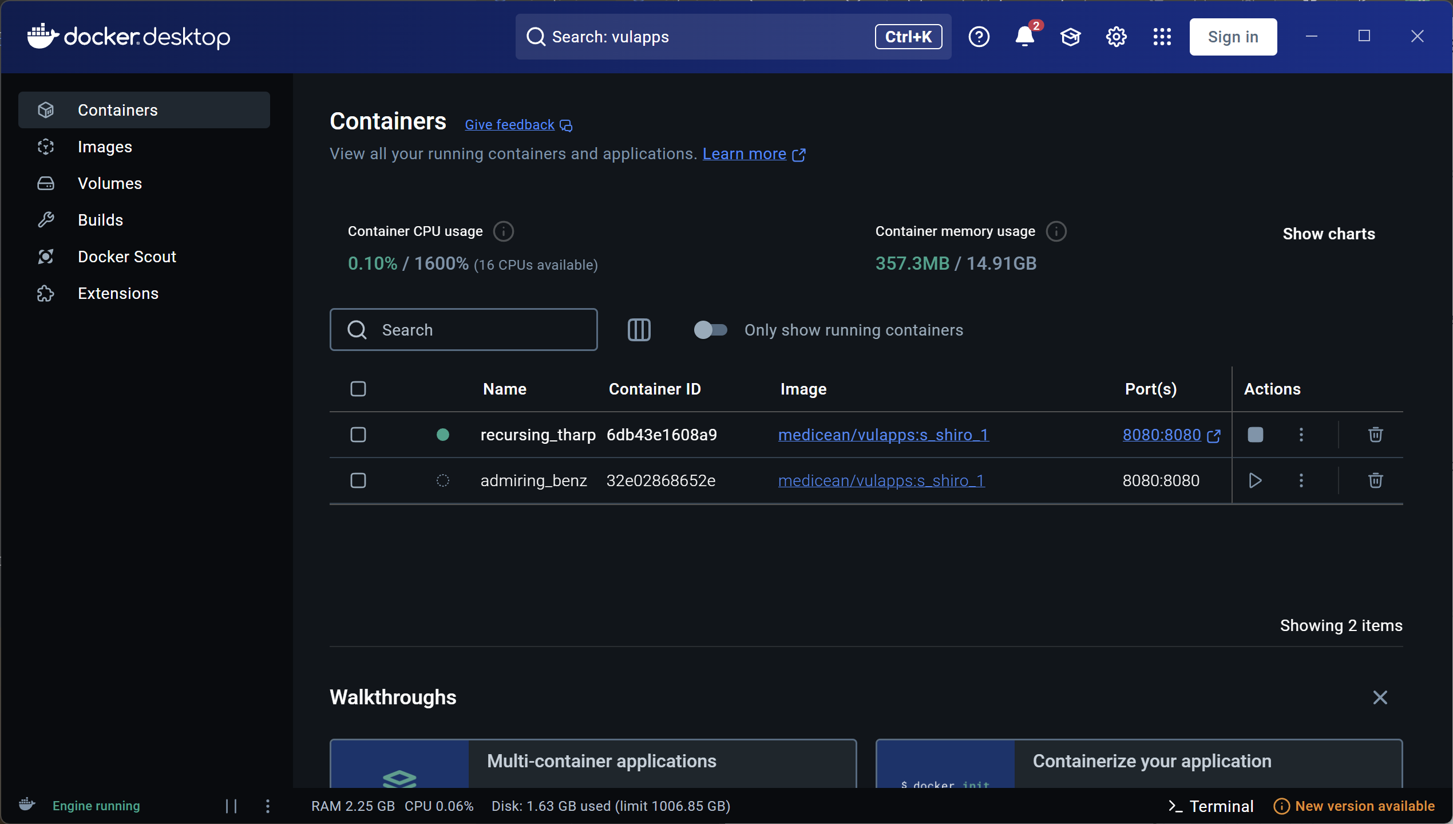The image size is (1453, 824).
Task: Open engine options menu in status bar
Action: [x=268, y=806]
